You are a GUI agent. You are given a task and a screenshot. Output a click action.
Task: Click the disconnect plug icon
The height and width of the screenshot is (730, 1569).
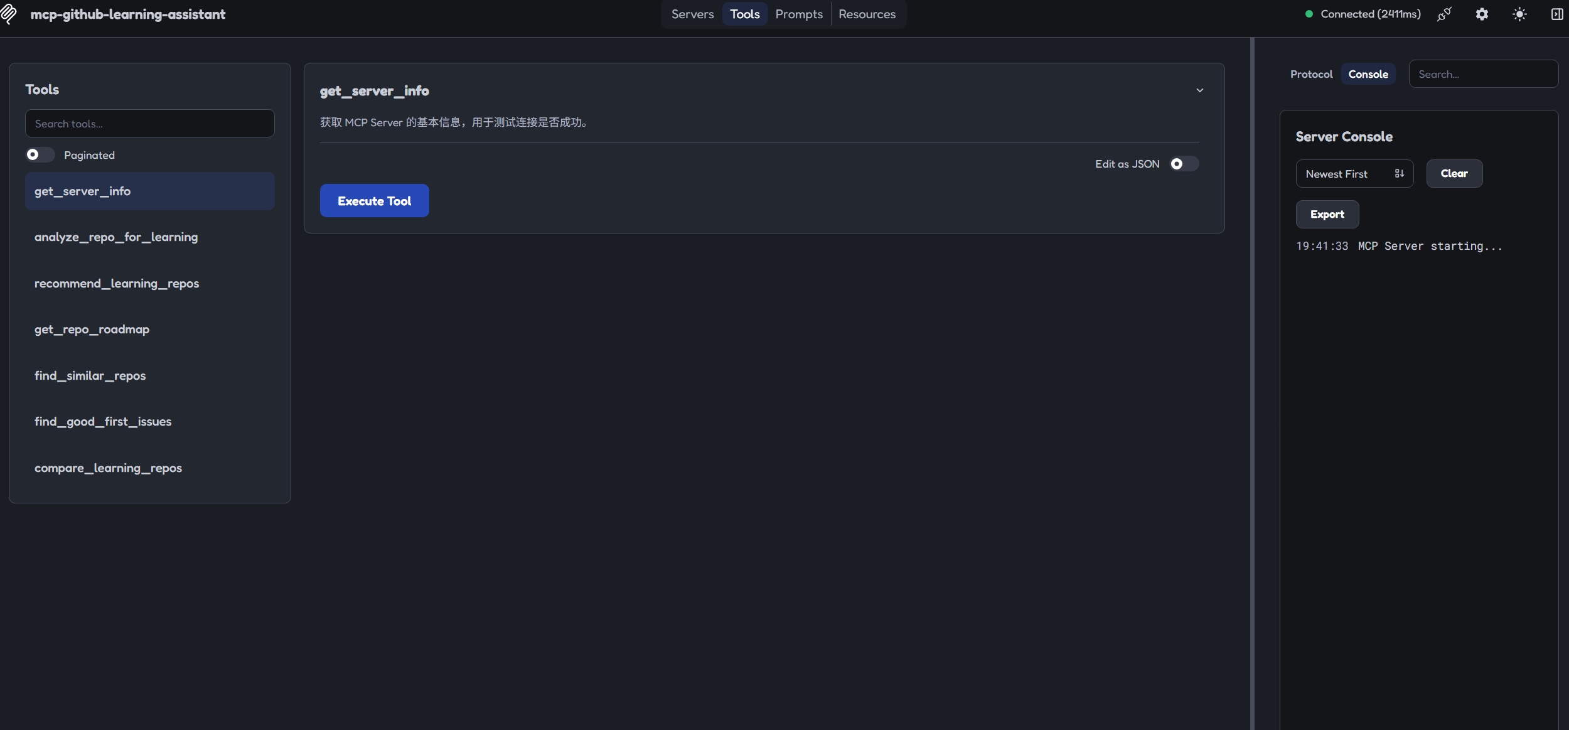pyautogui.click(x=1444, y=14)
